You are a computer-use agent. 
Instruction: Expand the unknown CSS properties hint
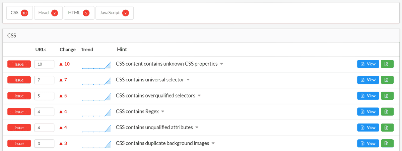point(221,64)
